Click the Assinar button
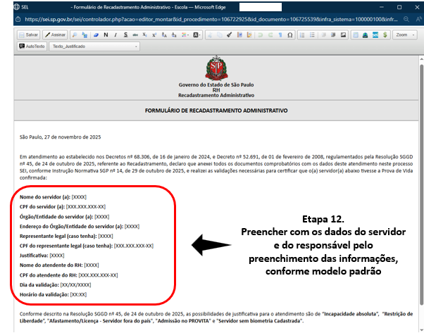Image resolution: width=424 pixels, height=333 pixels. tap(56, 34)
